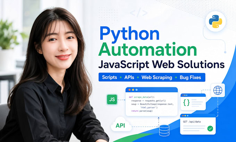Click the Python logo icon
Viewport: 236px width, 142px height.
tap(216, 22)
